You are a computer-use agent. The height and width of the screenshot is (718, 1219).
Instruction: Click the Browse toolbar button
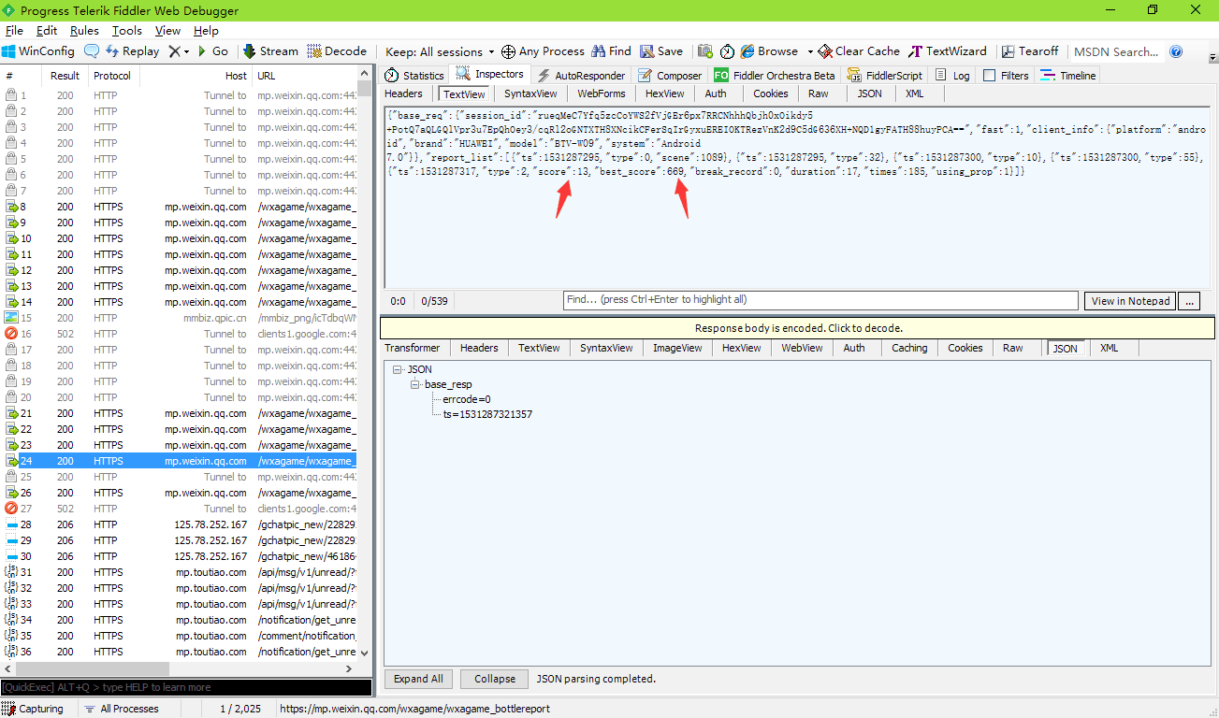(x=769, y=51)
